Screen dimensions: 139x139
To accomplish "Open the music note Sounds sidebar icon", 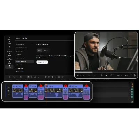I will click(x=9, y=42).
